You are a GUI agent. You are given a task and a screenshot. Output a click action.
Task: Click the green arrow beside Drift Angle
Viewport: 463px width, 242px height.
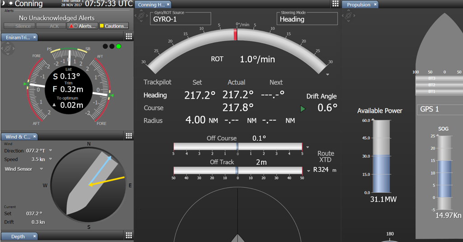302,108
